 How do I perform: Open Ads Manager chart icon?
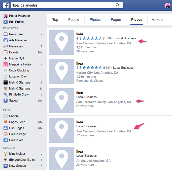point(6,40)
